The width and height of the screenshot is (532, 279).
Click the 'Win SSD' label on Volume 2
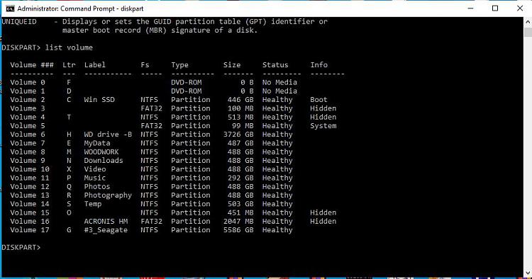tap(99, 100)
